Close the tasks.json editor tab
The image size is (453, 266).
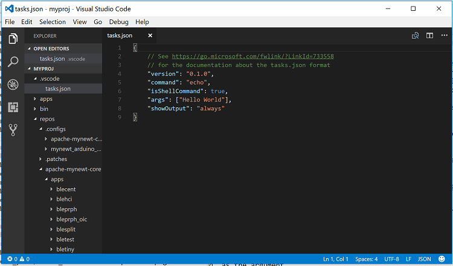click(x=150, y=36)
